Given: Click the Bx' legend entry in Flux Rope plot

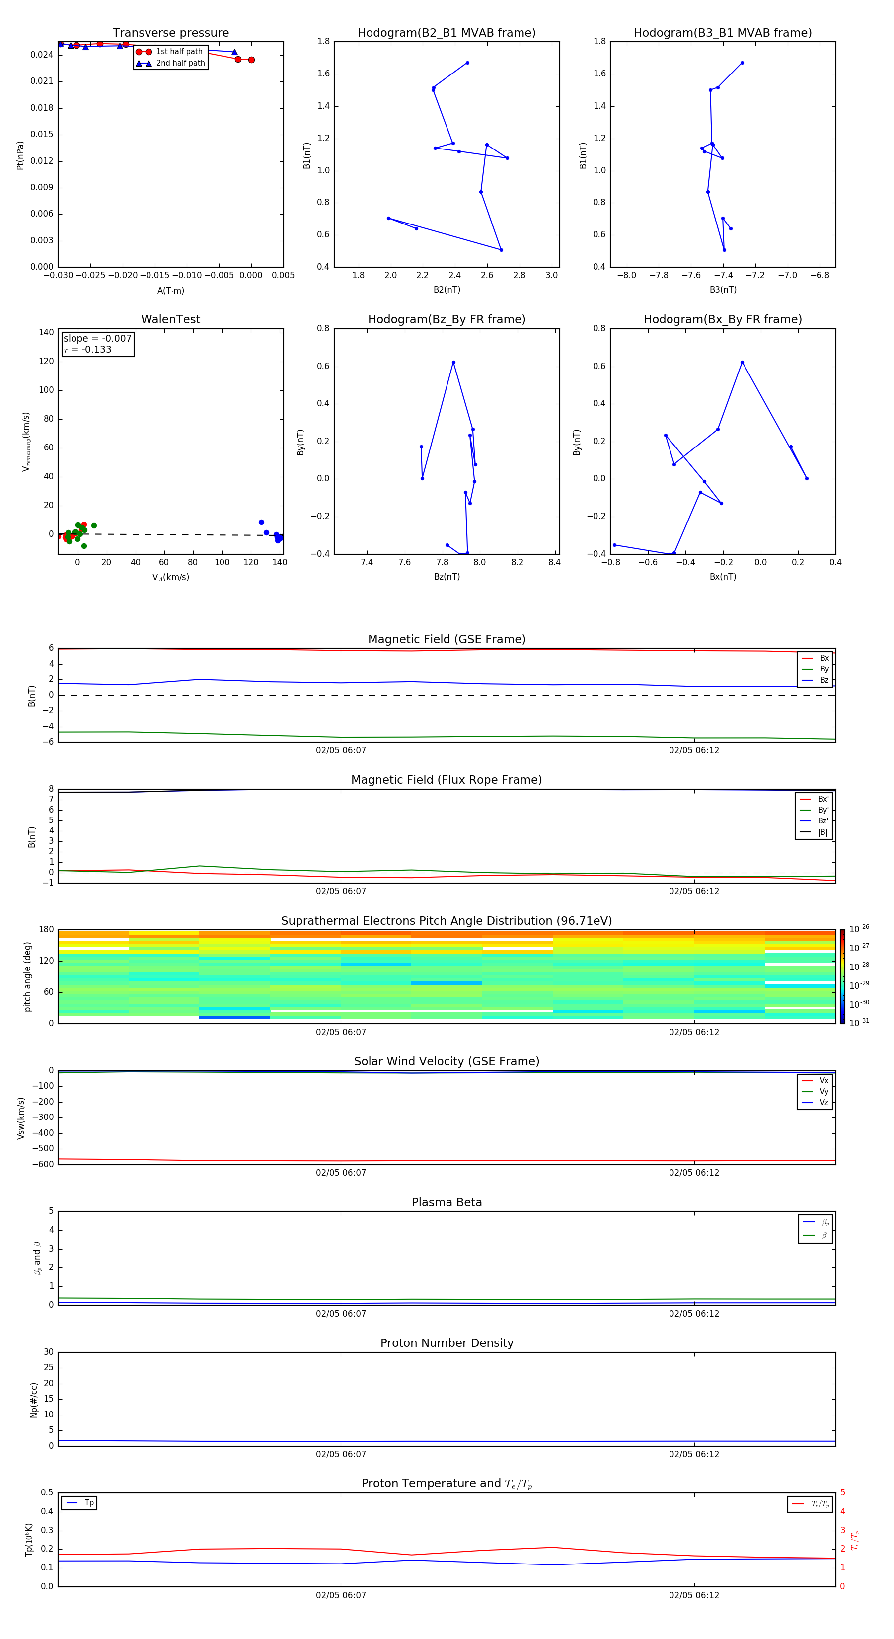Looking at the screenshot, I should 814,799.
